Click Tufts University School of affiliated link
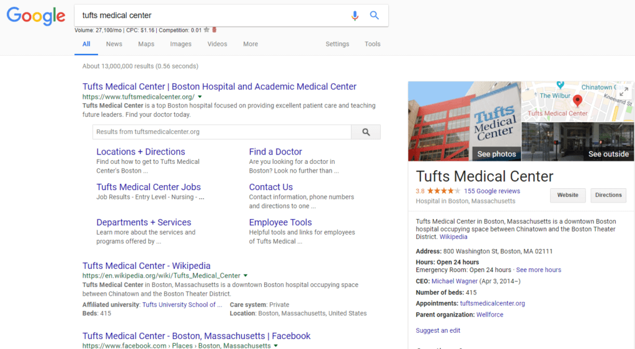 coord(182,304)
